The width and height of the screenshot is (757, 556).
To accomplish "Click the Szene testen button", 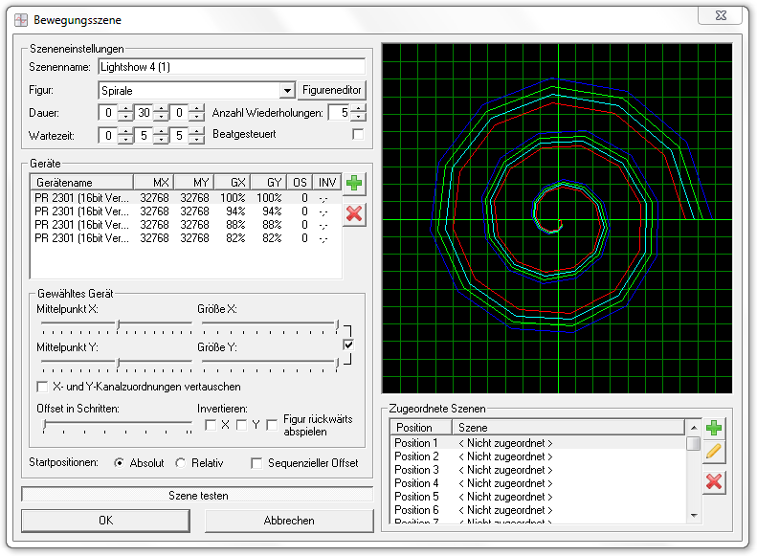I will (x=197, y=496).
